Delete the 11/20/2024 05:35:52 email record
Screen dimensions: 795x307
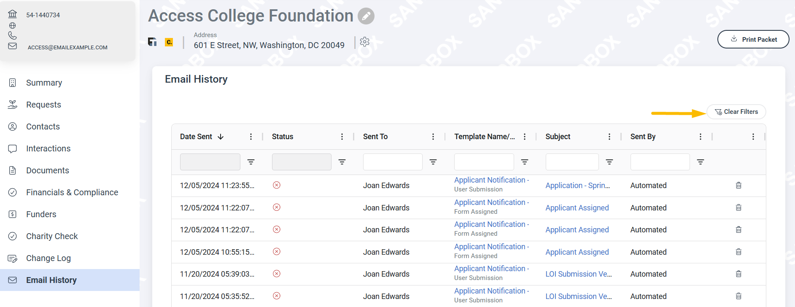738,296
